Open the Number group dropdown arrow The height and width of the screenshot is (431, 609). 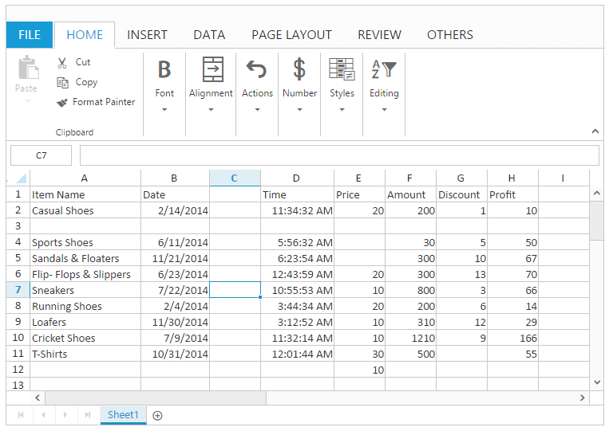[x=299, y=110]
